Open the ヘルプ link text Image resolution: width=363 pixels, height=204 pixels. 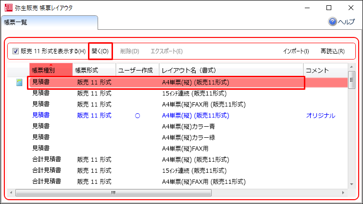click(346, 22)
